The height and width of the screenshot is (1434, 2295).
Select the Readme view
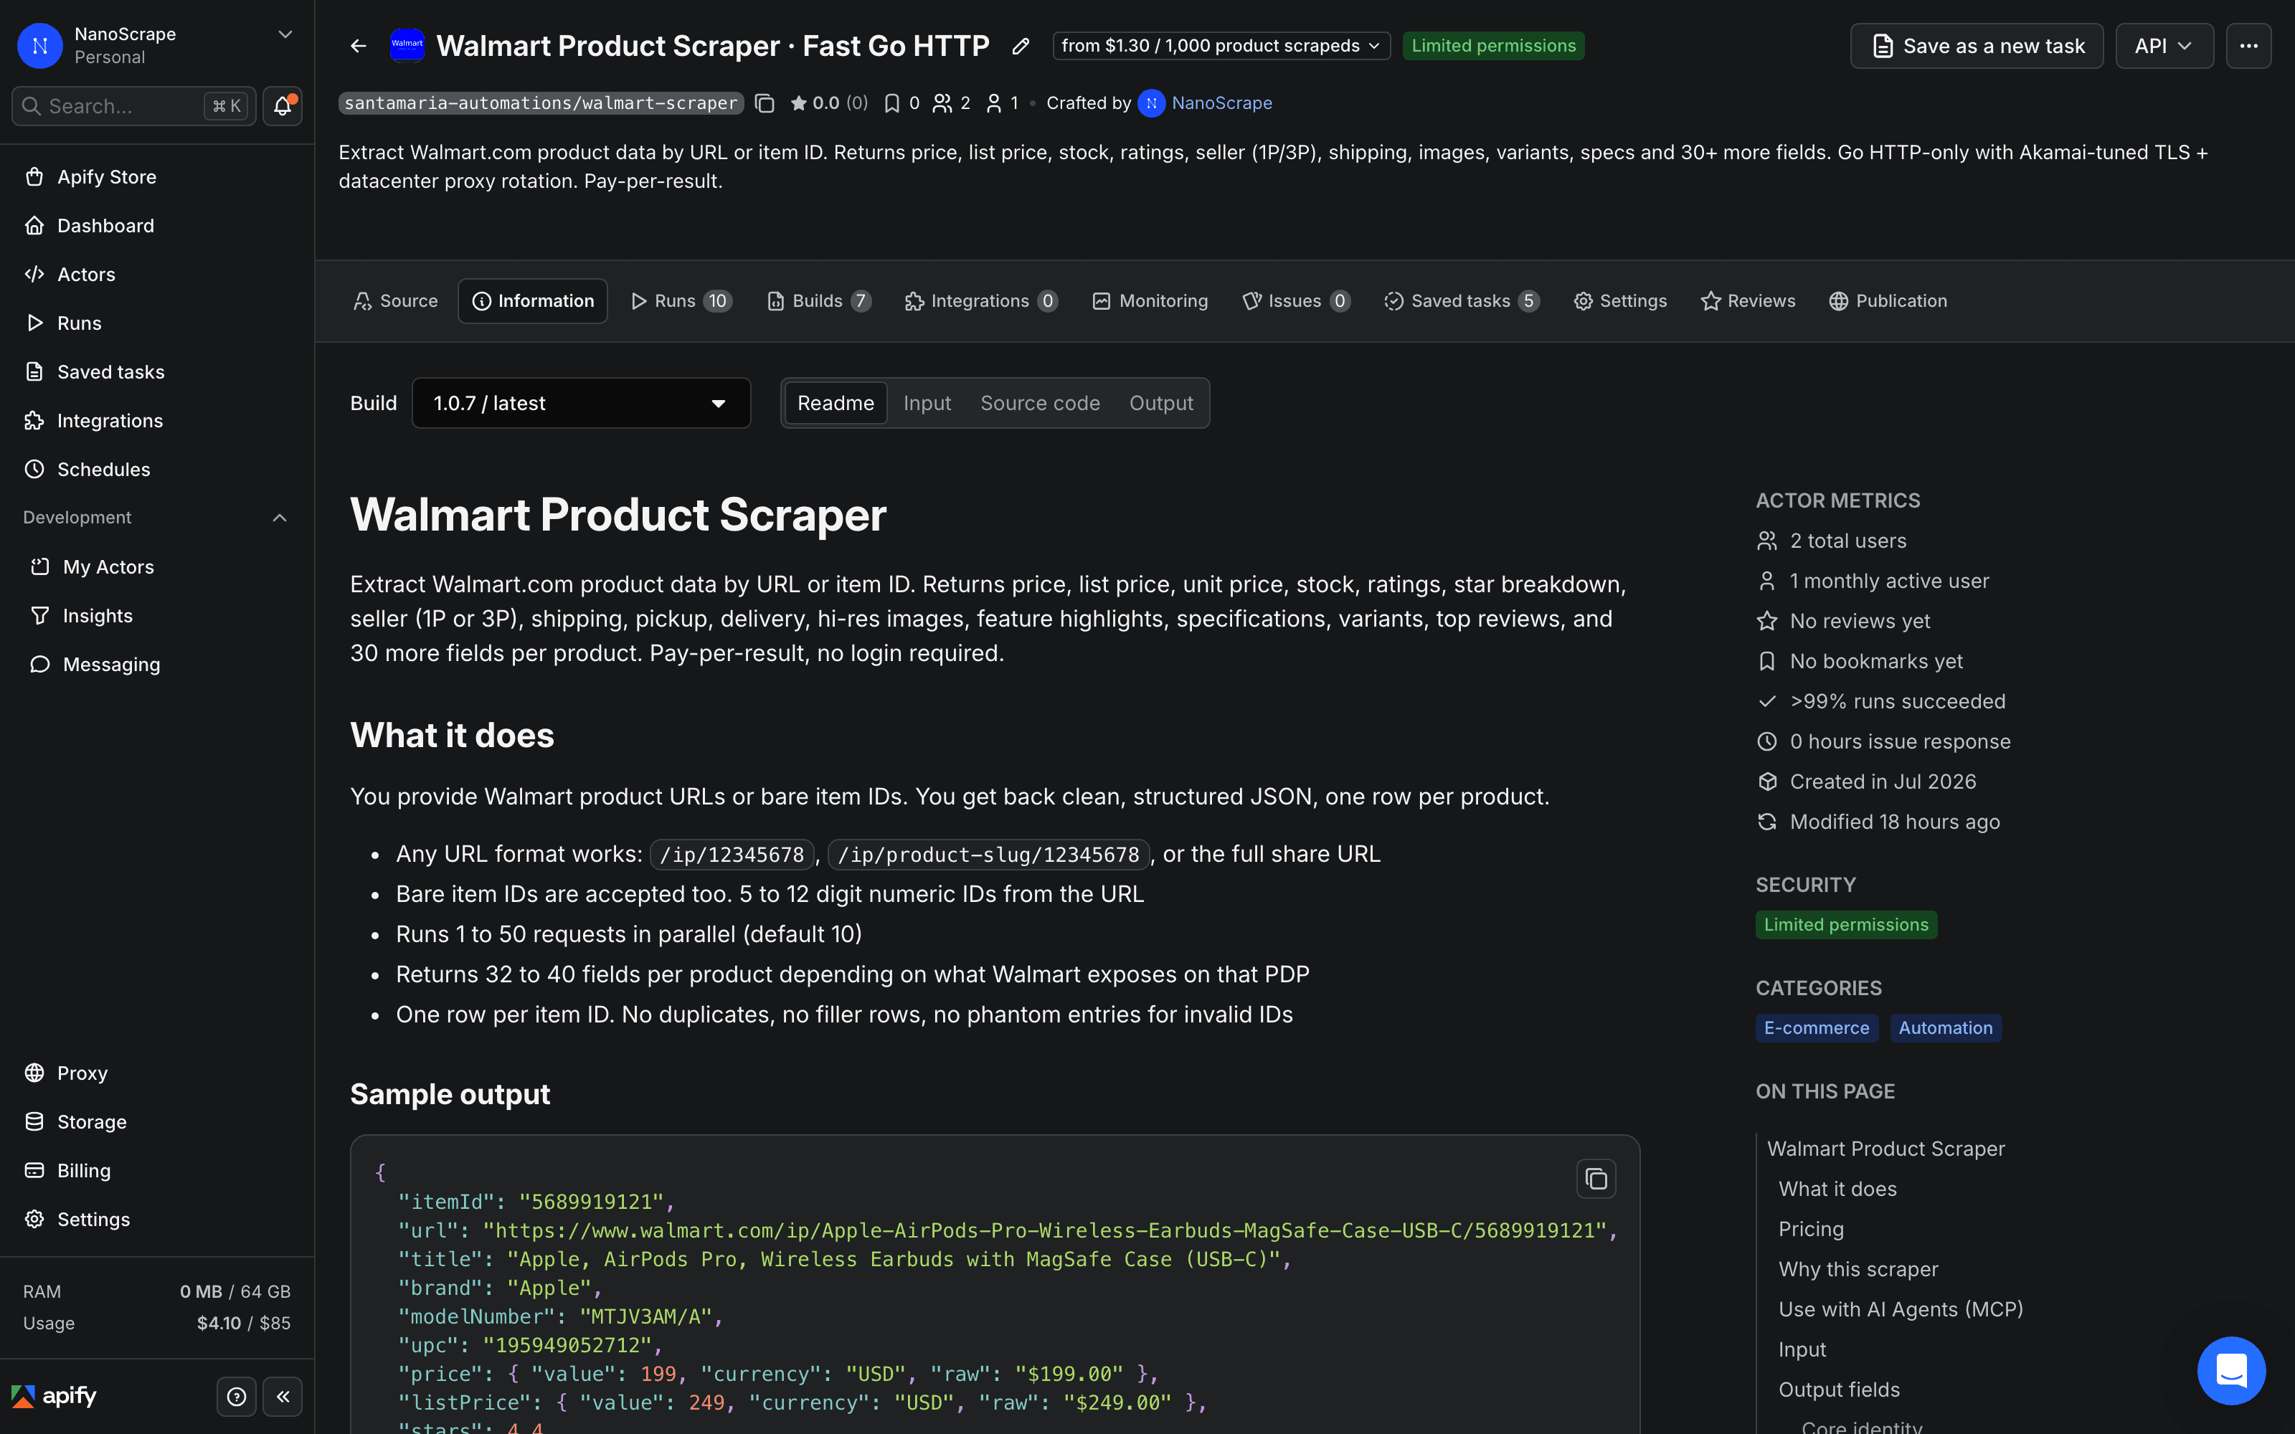[836, 403]
